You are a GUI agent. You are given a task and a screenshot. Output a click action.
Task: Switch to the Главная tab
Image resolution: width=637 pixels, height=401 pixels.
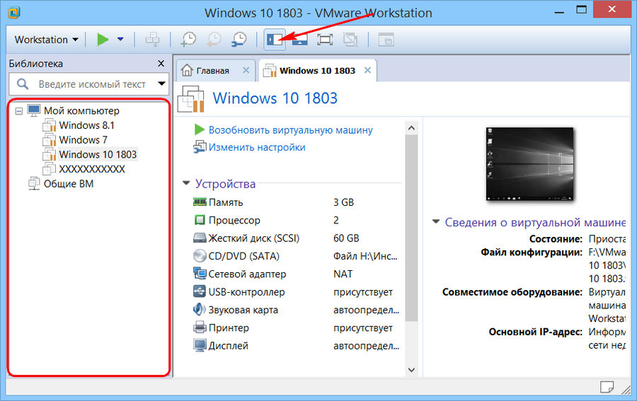212,71
